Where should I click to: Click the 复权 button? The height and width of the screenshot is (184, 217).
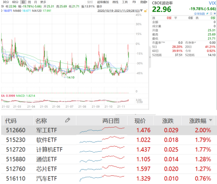(x=90, y=2)
